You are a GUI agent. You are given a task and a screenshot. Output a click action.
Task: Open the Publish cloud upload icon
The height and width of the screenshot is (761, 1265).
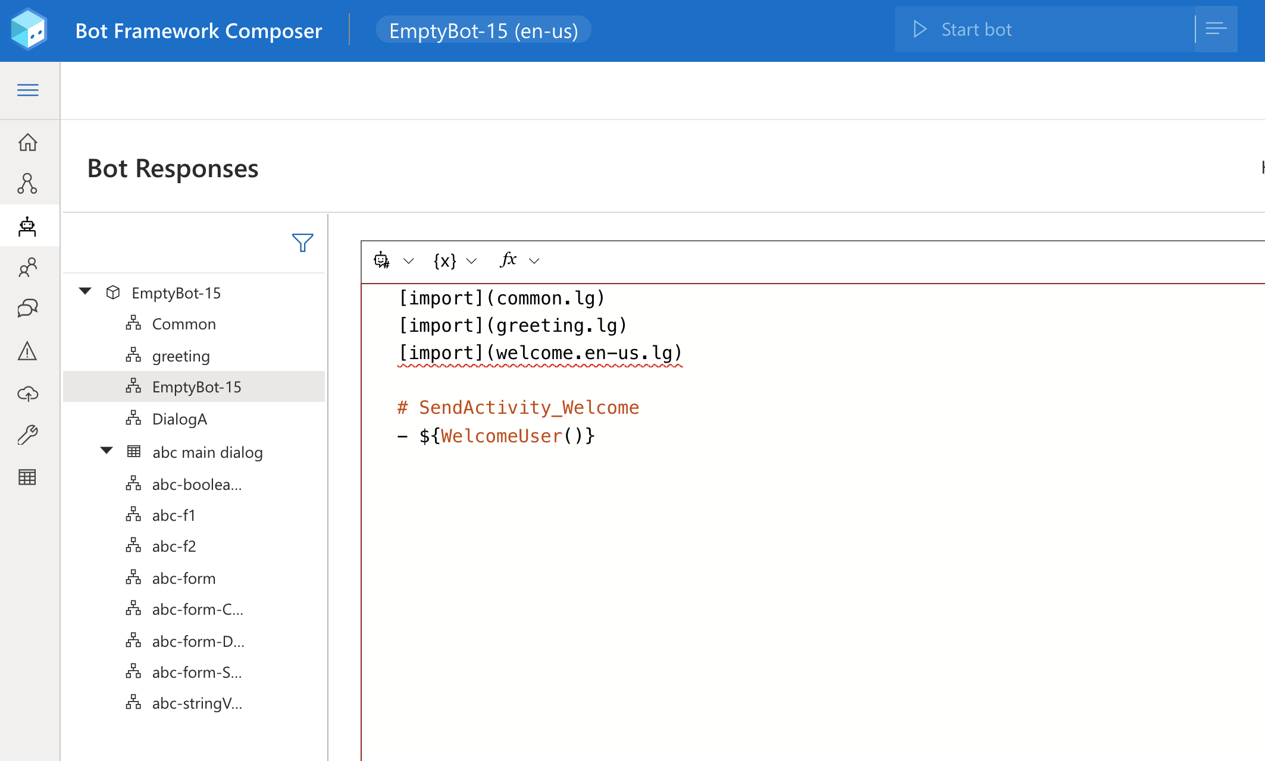coord(27,394)
